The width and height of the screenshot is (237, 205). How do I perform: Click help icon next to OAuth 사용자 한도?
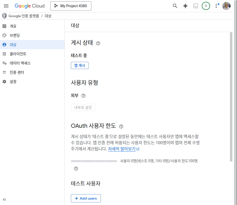pos(121,126)
